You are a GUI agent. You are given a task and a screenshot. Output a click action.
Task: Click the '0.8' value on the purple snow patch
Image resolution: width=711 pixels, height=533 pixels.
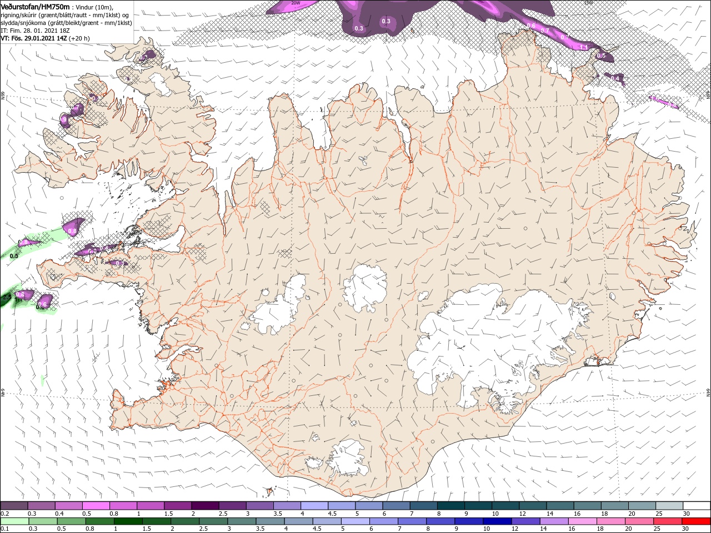click(x=72, y=230)
